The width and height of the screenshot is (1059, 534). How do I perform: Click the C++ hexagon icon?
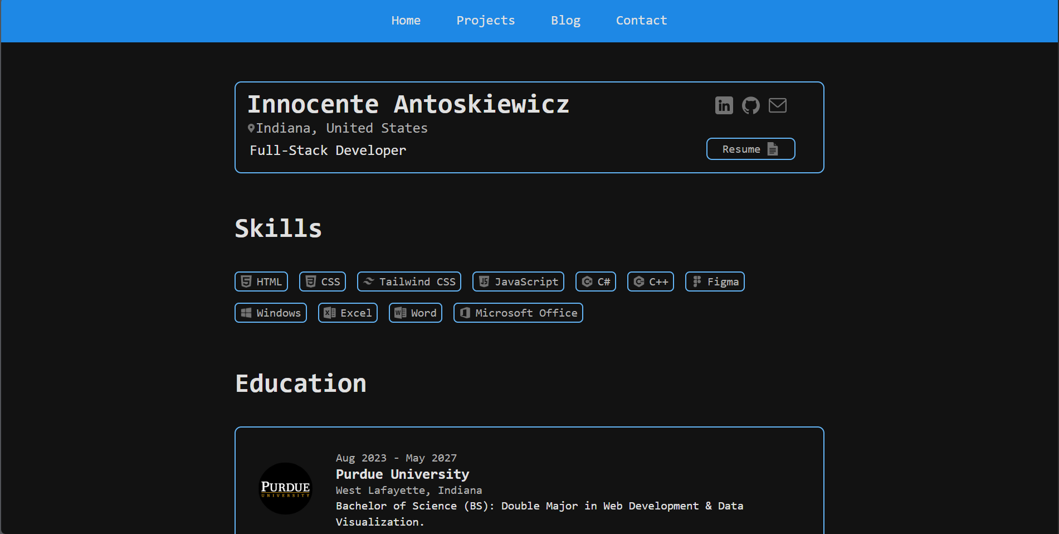639,281
